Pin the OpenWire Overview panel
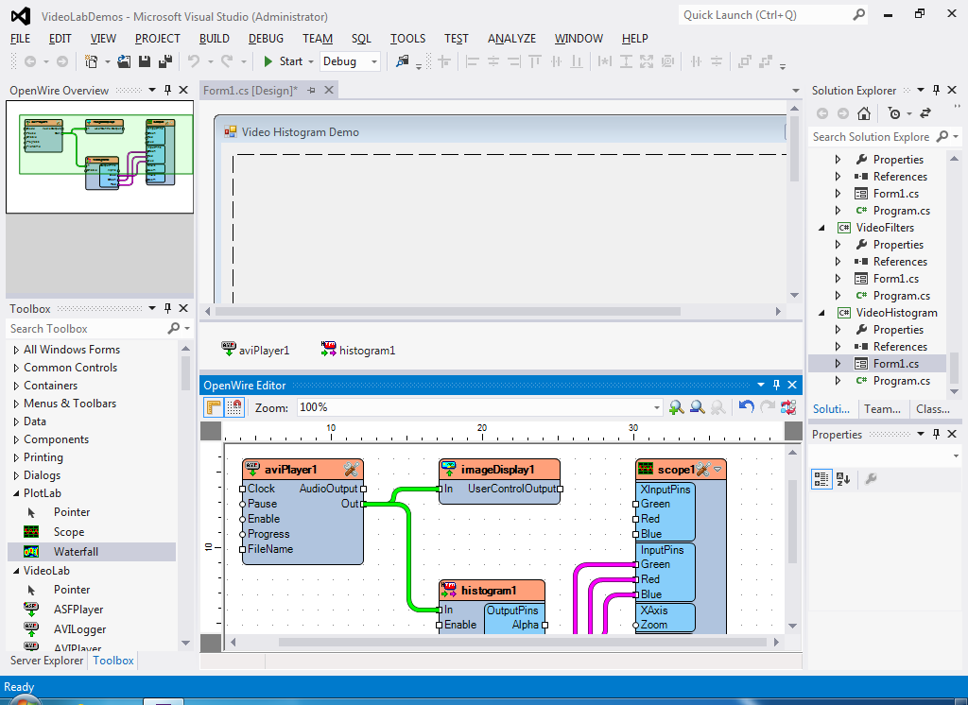Image resolution: width=968 pixels, height=705 pixels. 167,90
